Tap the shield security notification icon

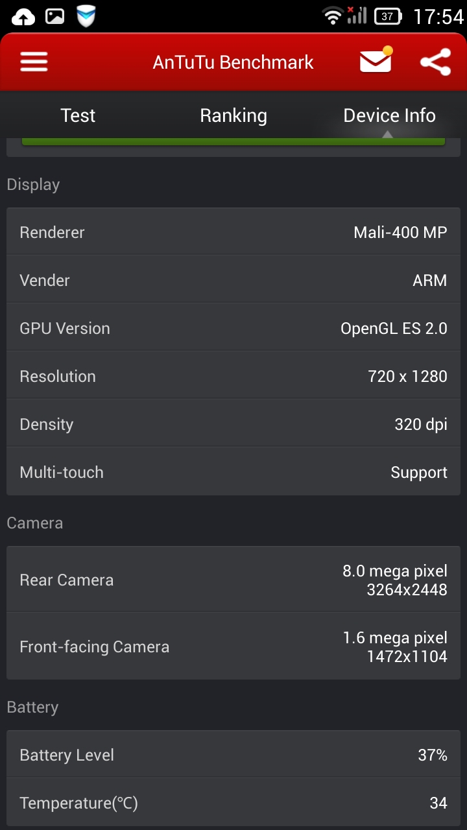pos(86,16)
